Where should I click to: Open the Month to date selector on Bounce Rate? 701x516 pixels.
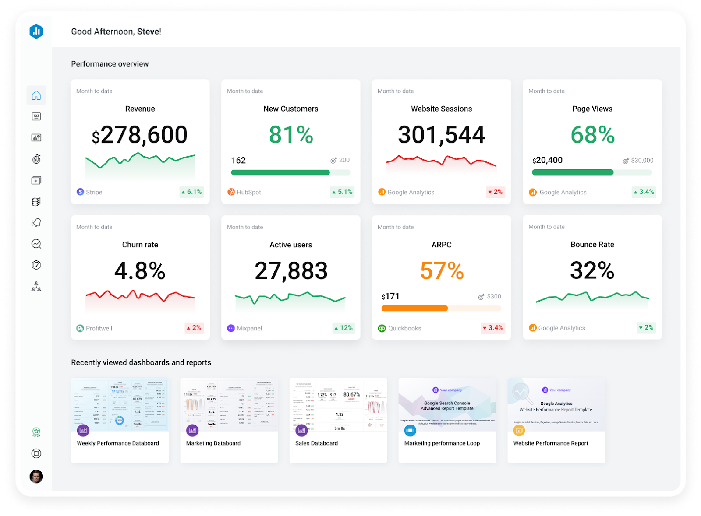tap(546, 227)
